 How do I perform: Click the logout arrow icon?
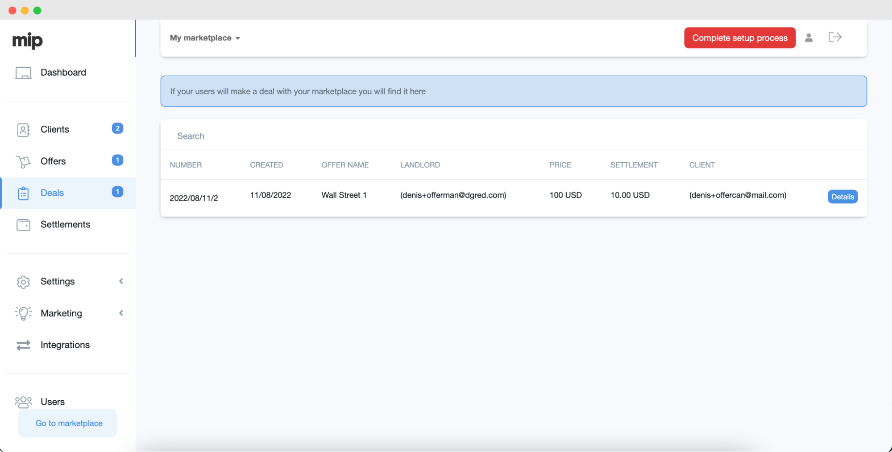coord(835,37)
